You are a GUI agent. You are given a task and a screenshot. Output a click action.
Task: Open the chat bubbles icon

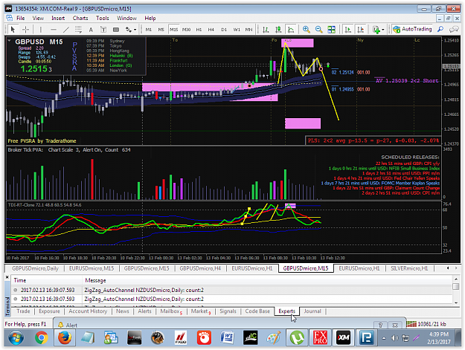pyautogui.click(x=454, y=29)
